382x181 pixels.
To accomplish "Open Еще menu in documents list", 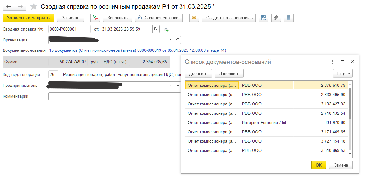I will click(342, 73).
